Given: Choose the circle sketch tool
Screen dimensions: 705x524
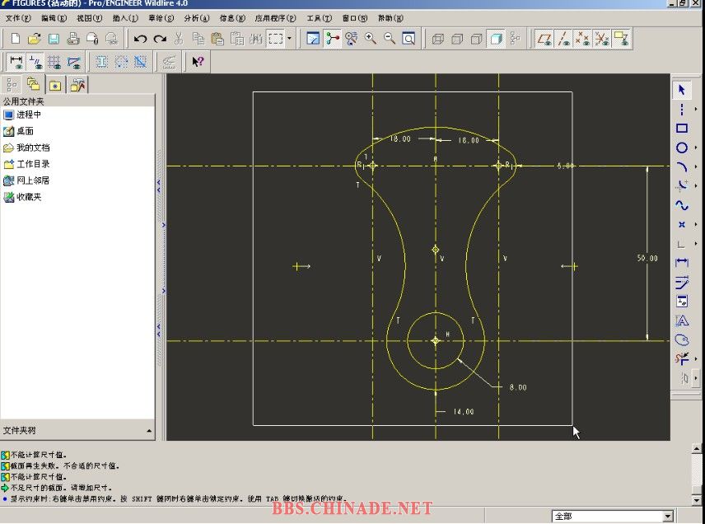Looking at the screenshot, I should (x=682, y=147).
